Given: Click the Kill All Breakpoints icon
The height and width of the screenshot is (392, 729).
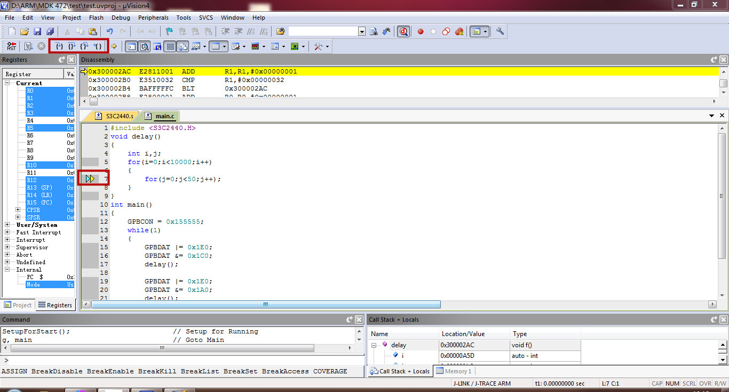Looking at the screenshot, I should tap(459, 32).
